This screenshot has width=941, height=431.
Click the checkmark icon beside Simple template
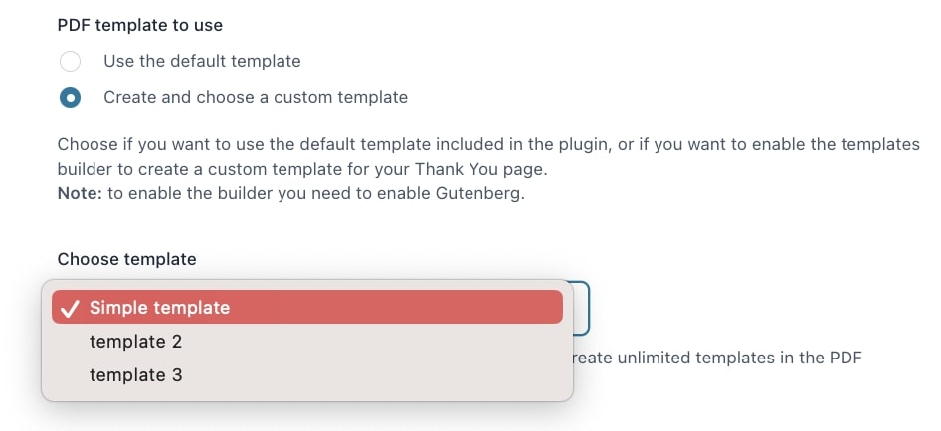point(71,308)
